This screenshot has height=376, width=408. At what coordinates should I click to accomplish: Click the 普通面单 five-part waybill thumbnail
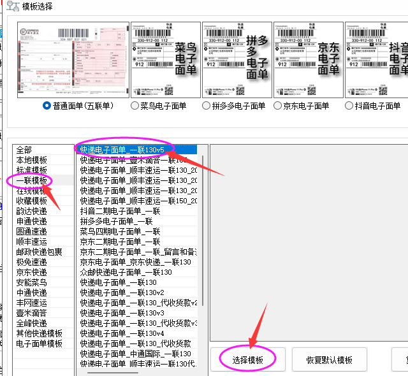(x=73, y=60)
